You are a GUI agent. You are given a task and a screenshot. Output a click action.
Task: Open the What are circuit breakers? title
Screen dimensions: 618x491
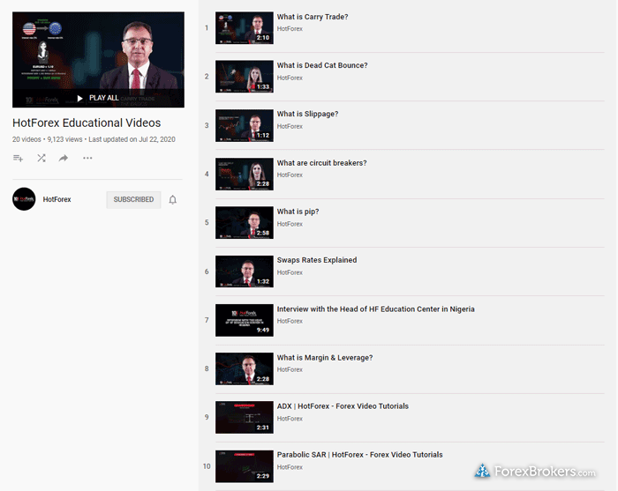321,163
